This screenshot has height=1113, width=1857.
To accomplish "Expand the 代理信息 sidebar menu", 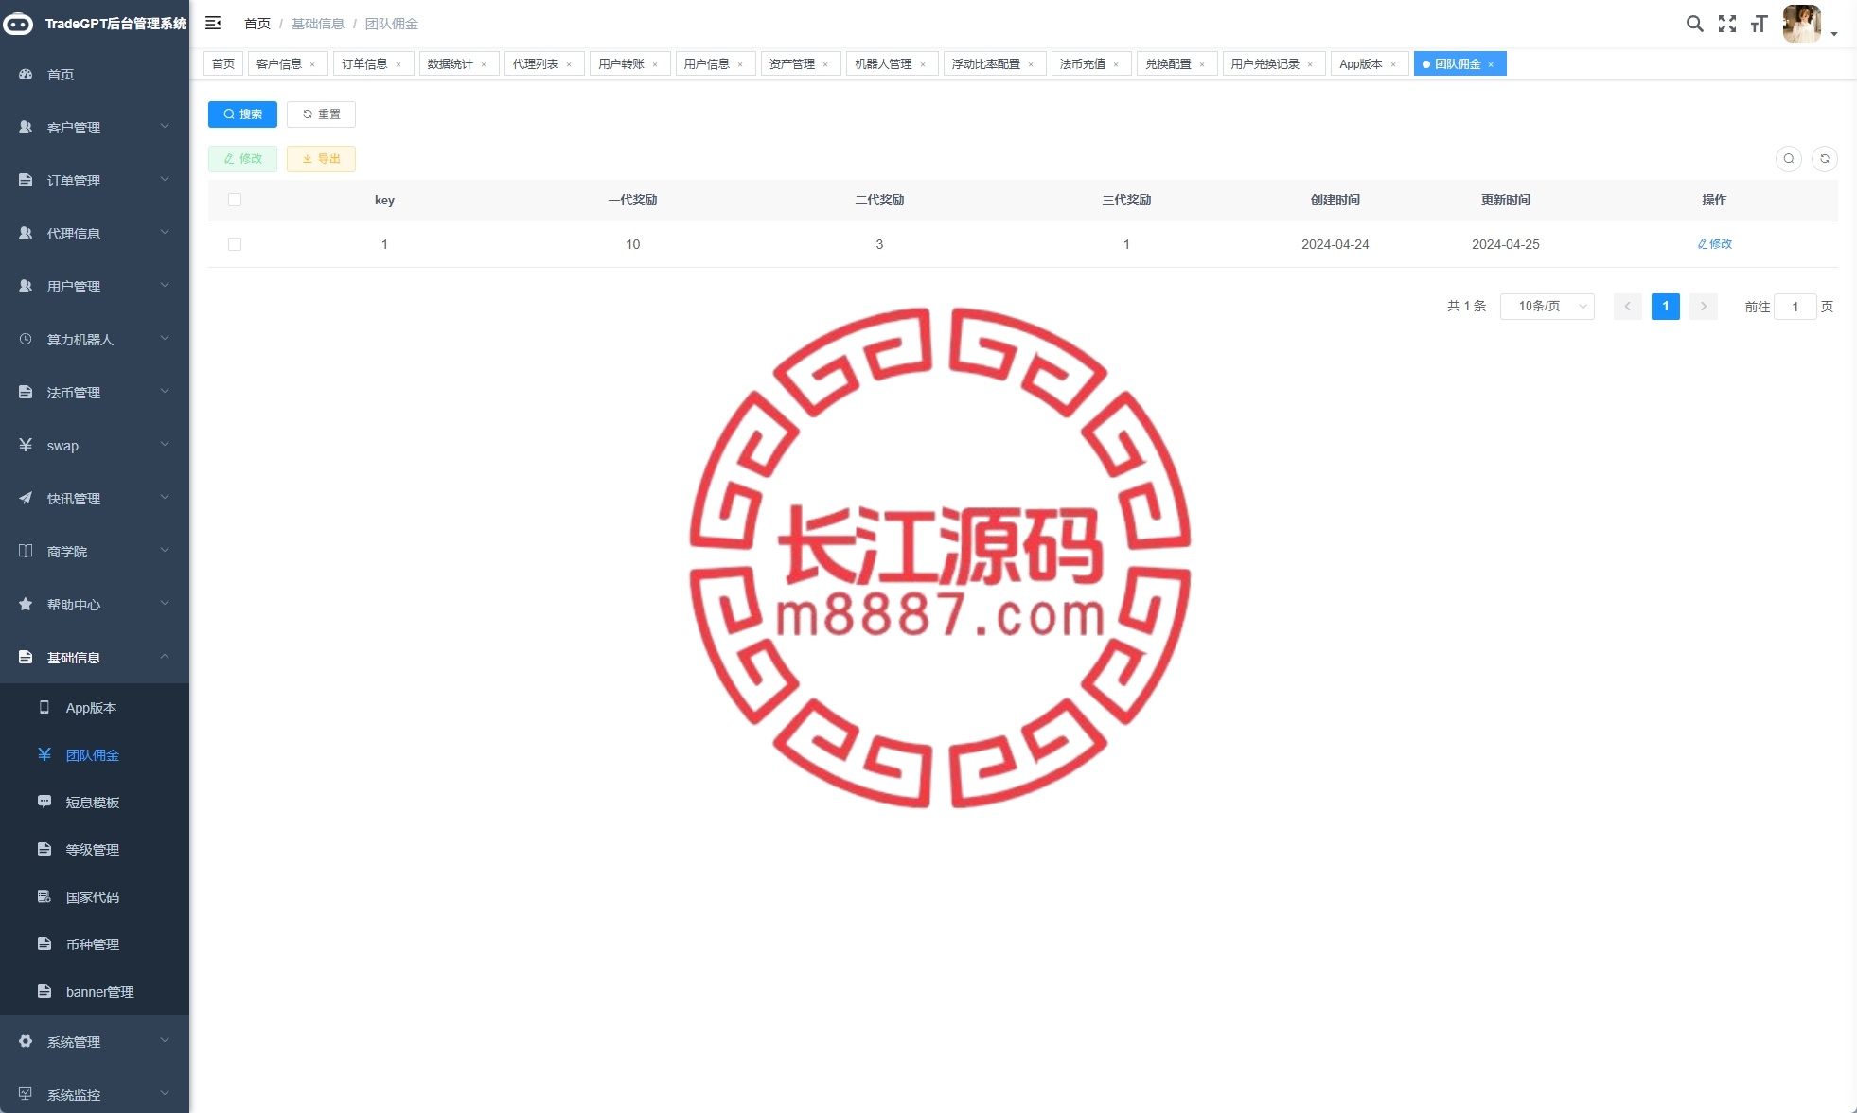I will (x=95, y=234).
